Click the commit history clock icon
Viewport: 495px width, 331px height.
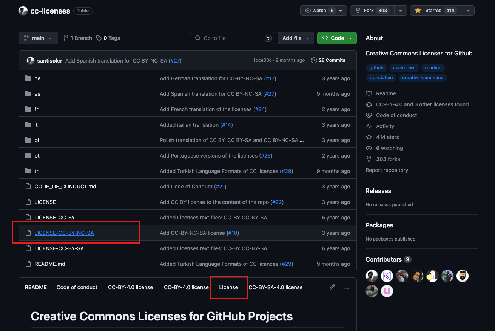click(314, 60)
